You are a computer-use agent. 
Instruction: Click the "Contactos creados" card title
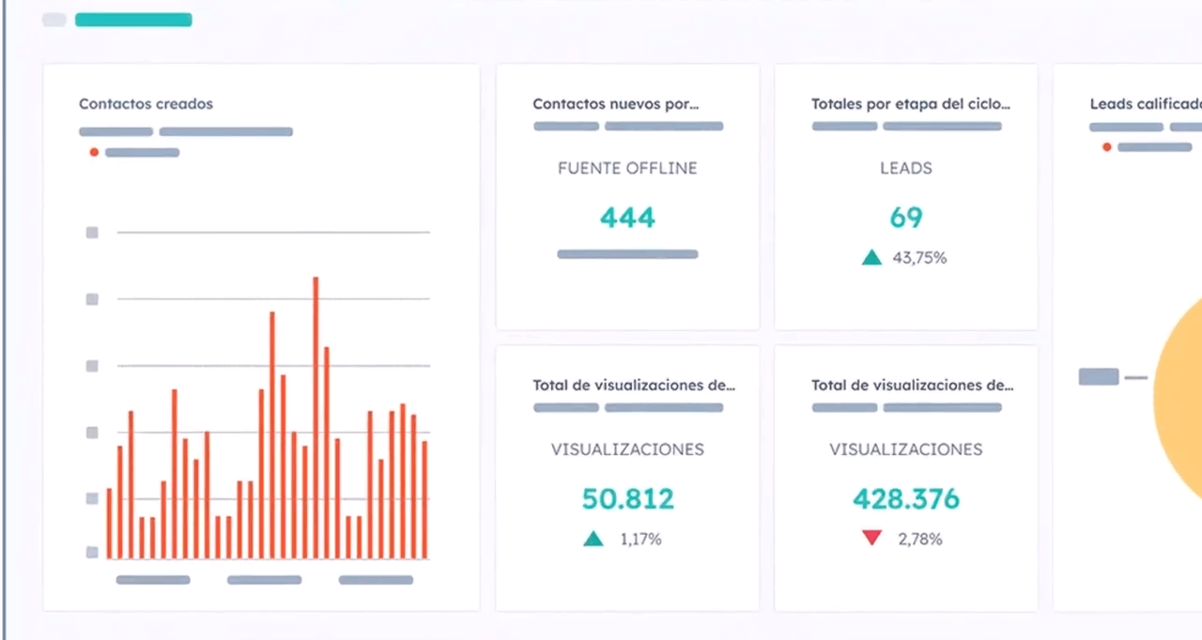coord(146,104)
